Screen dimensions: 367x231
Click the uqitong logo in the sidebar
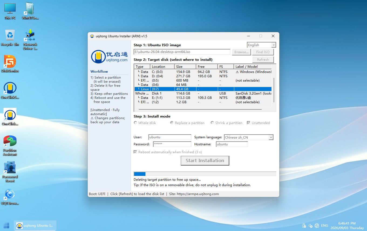coord(109,56)
